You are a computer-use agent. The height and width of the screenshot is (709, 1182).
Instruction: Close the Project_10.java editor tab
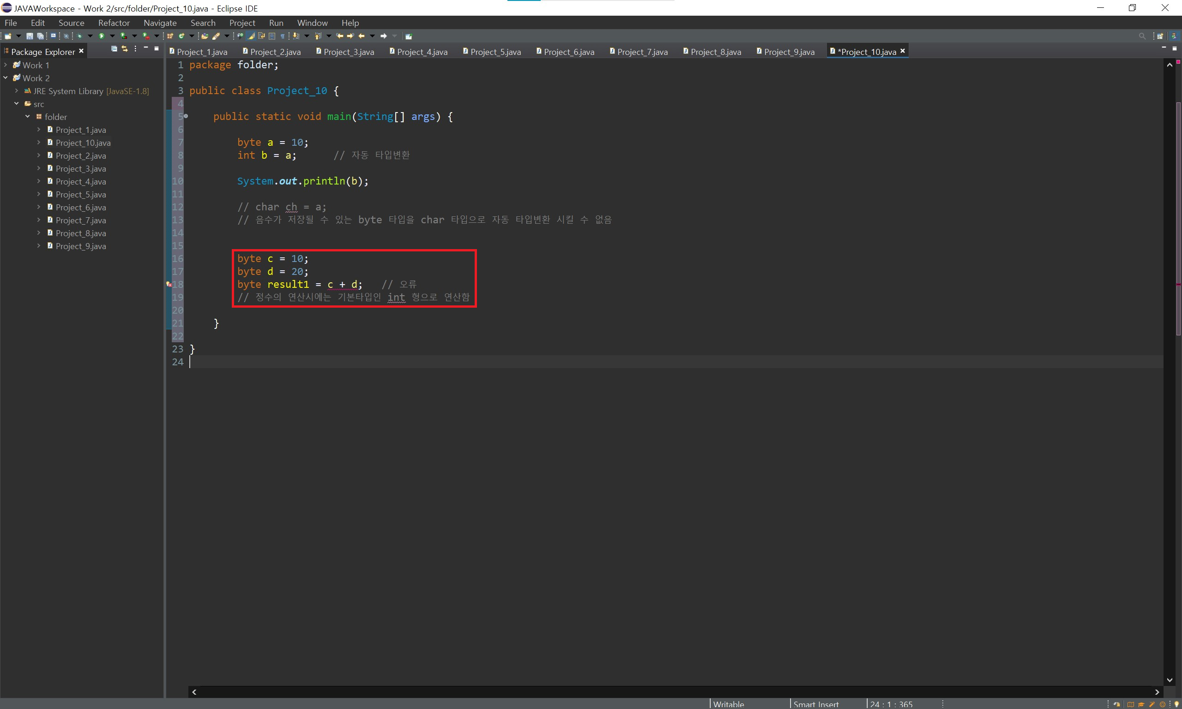[x=902, y=51]
